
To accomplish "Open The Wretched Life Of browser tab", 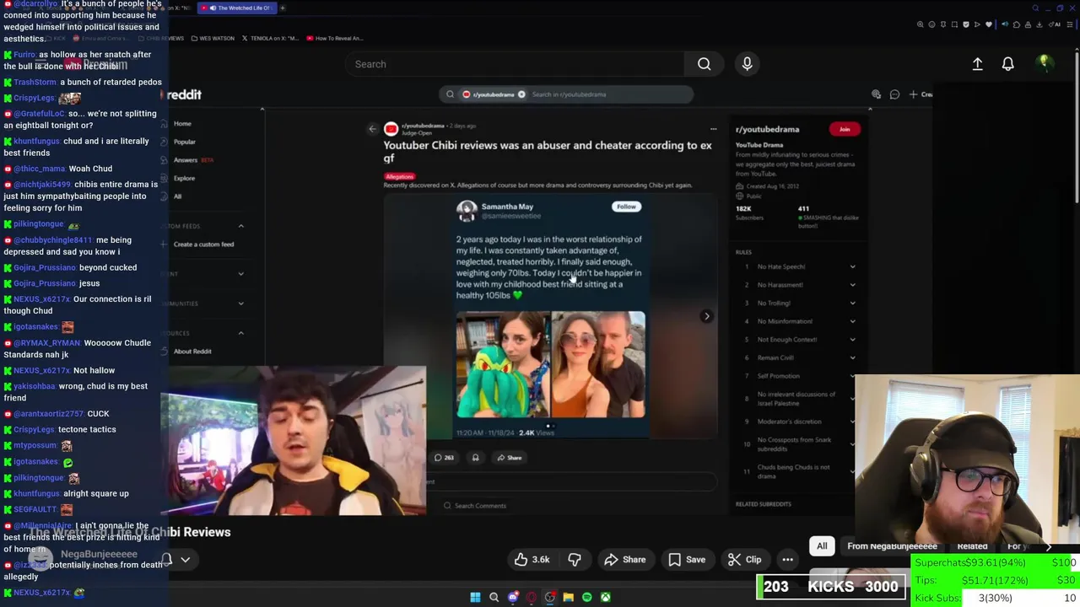I will [237, 8].
